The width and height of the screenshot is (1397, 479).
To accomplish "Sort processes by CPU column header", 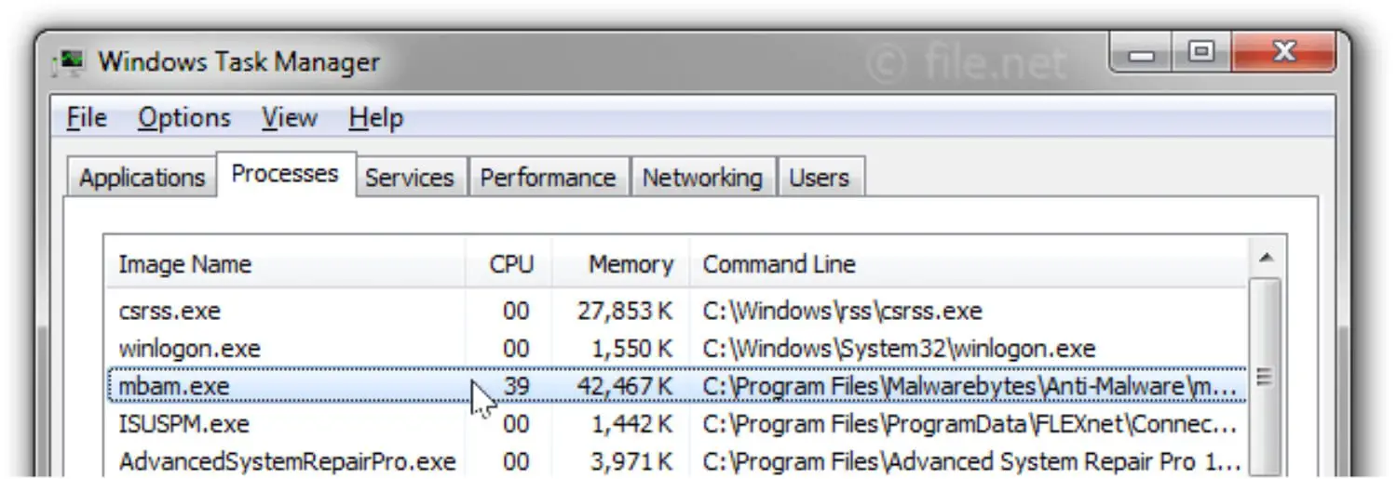I will click(x=509, y=264).
